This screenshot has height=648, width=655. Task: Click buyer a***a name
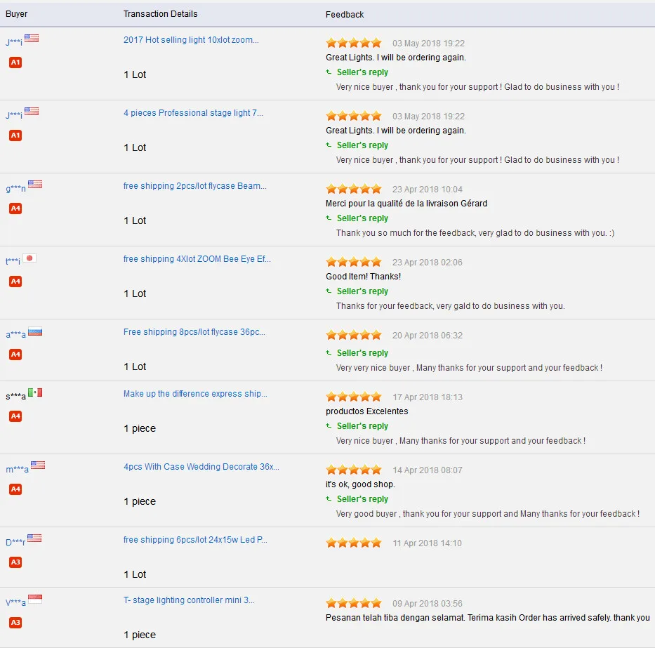coord(15,335)
